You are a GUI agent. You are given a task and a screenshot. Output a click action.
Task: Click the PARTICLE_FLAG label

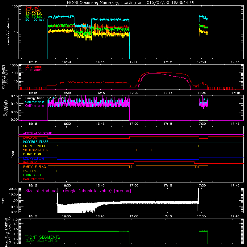click(35, 167)
